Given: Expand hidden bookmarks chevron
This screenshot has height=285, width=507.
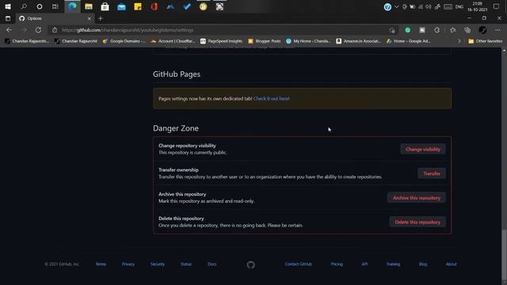Looking at the screenshot, I should tap(459, 41).
